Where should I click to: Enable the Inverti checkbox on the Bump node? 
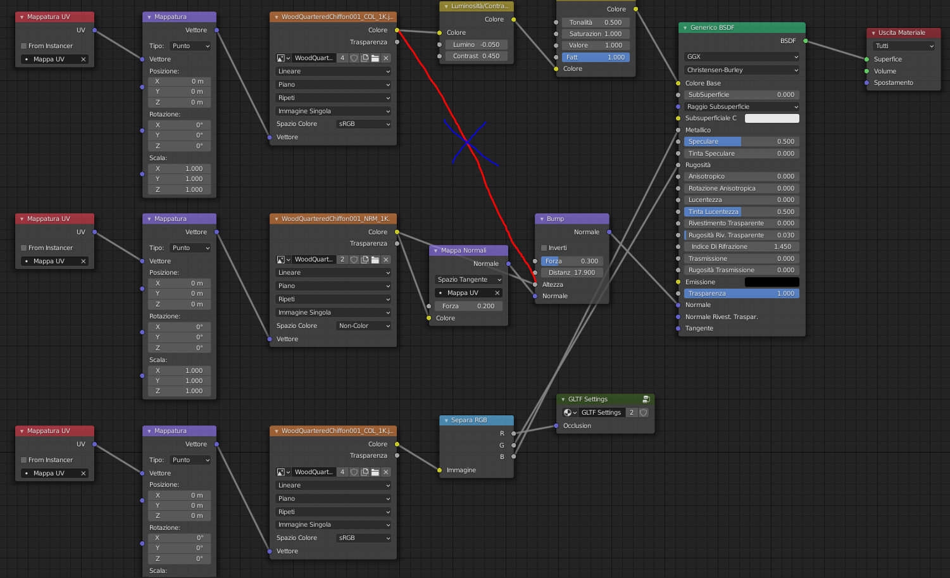(543, 248)
